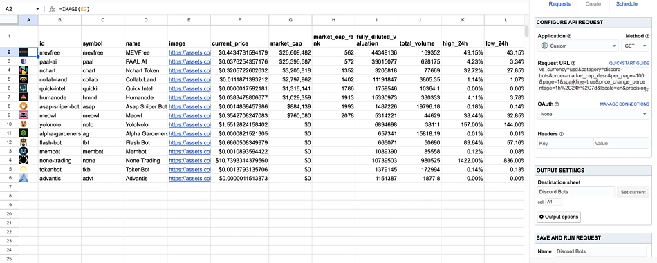The height and width of the screenshot is (263, 657).
Task: Click the Request URL text field
Action: click(x=593, y=79)
